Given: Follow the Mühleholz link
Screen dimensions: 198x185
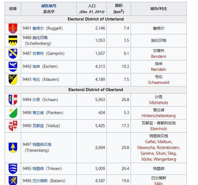Looking at the screenshot, I should pos(158,103).
